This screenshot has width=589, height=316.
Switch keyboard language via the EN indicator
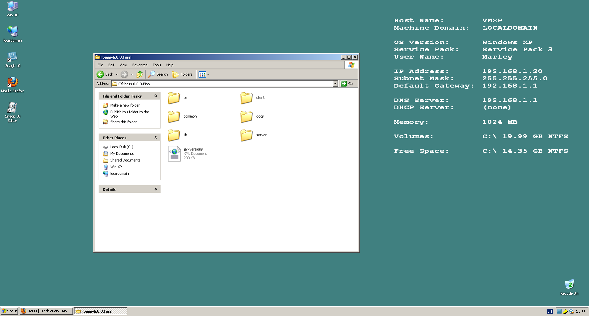coord(550,311)
